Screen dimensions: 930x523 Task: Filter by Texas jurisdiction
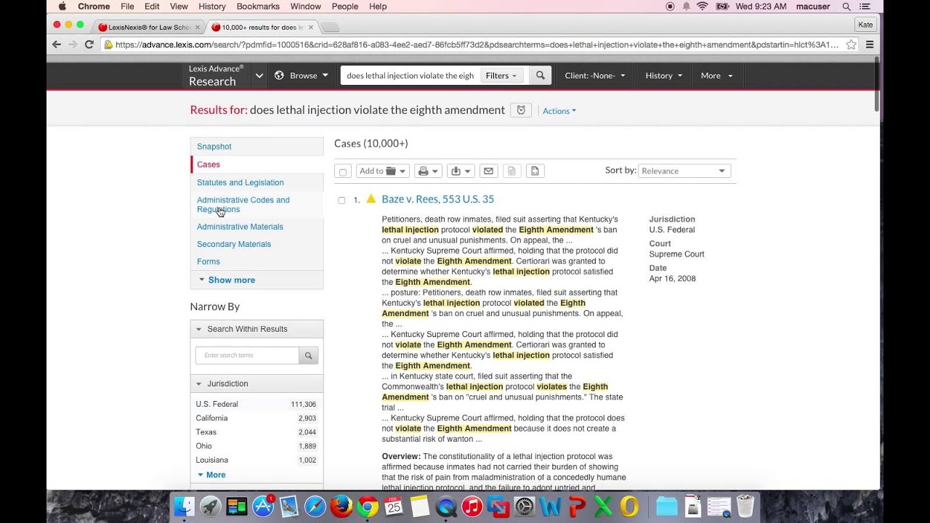[206, 432]
